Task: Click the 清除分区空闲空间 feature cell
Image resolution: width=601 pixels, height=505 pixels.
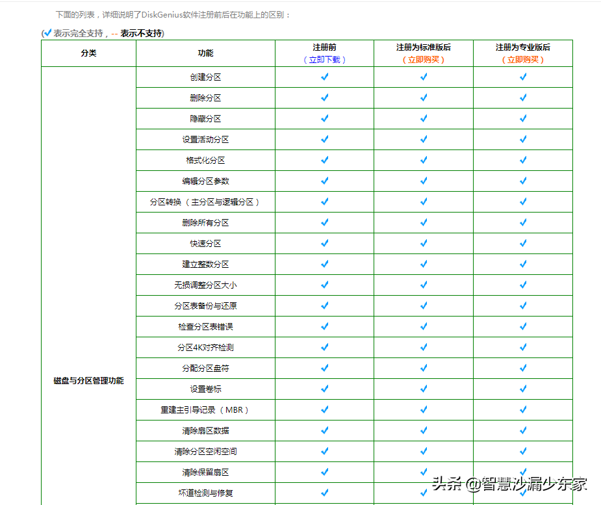Action: click(205, 452)
